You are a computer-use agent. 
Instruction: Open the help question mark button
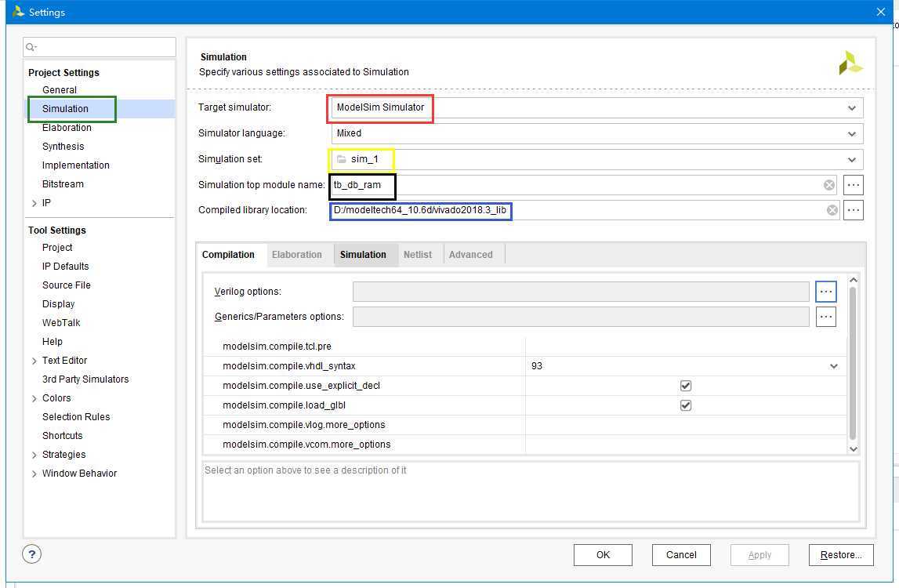pyautogui.click(x=31, y=554)
